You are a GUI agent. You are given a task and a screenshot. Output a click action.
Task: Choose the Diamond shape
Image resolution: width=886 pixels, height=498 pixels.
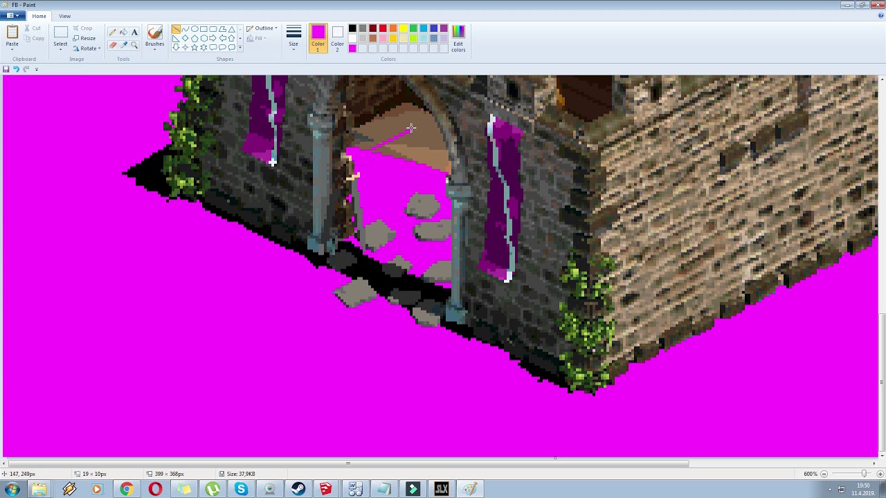[185, 38]
